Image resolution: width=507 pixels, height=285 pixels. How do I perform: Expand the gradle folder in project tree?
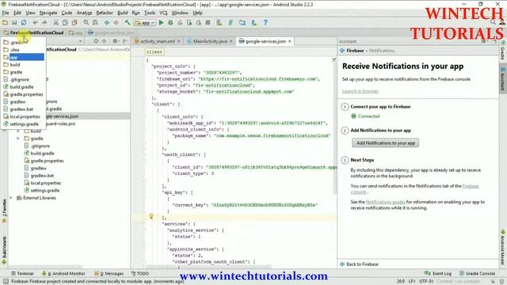(18, 139)
